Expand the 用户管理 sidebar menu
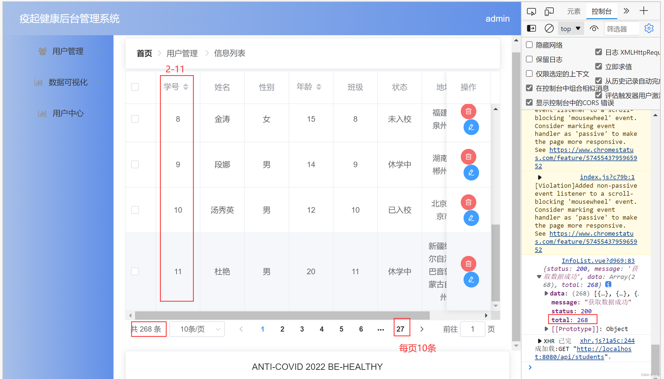The height and width of the screenshot is (379, 664). coord(68,51)
